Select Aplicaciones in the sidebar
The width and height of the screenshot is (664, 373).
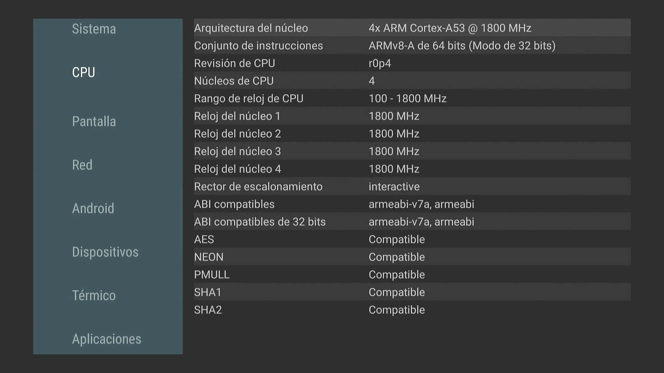[x=107, y=339]
